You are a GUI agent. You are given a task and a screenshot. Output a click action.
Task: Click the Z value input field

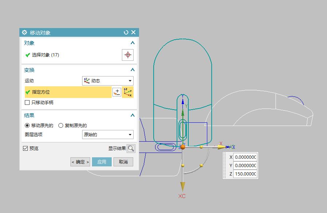point(245,174)
